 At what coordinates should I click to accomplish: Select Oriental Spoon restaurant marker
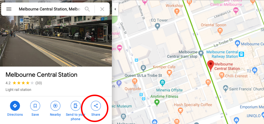pos(220,31)
